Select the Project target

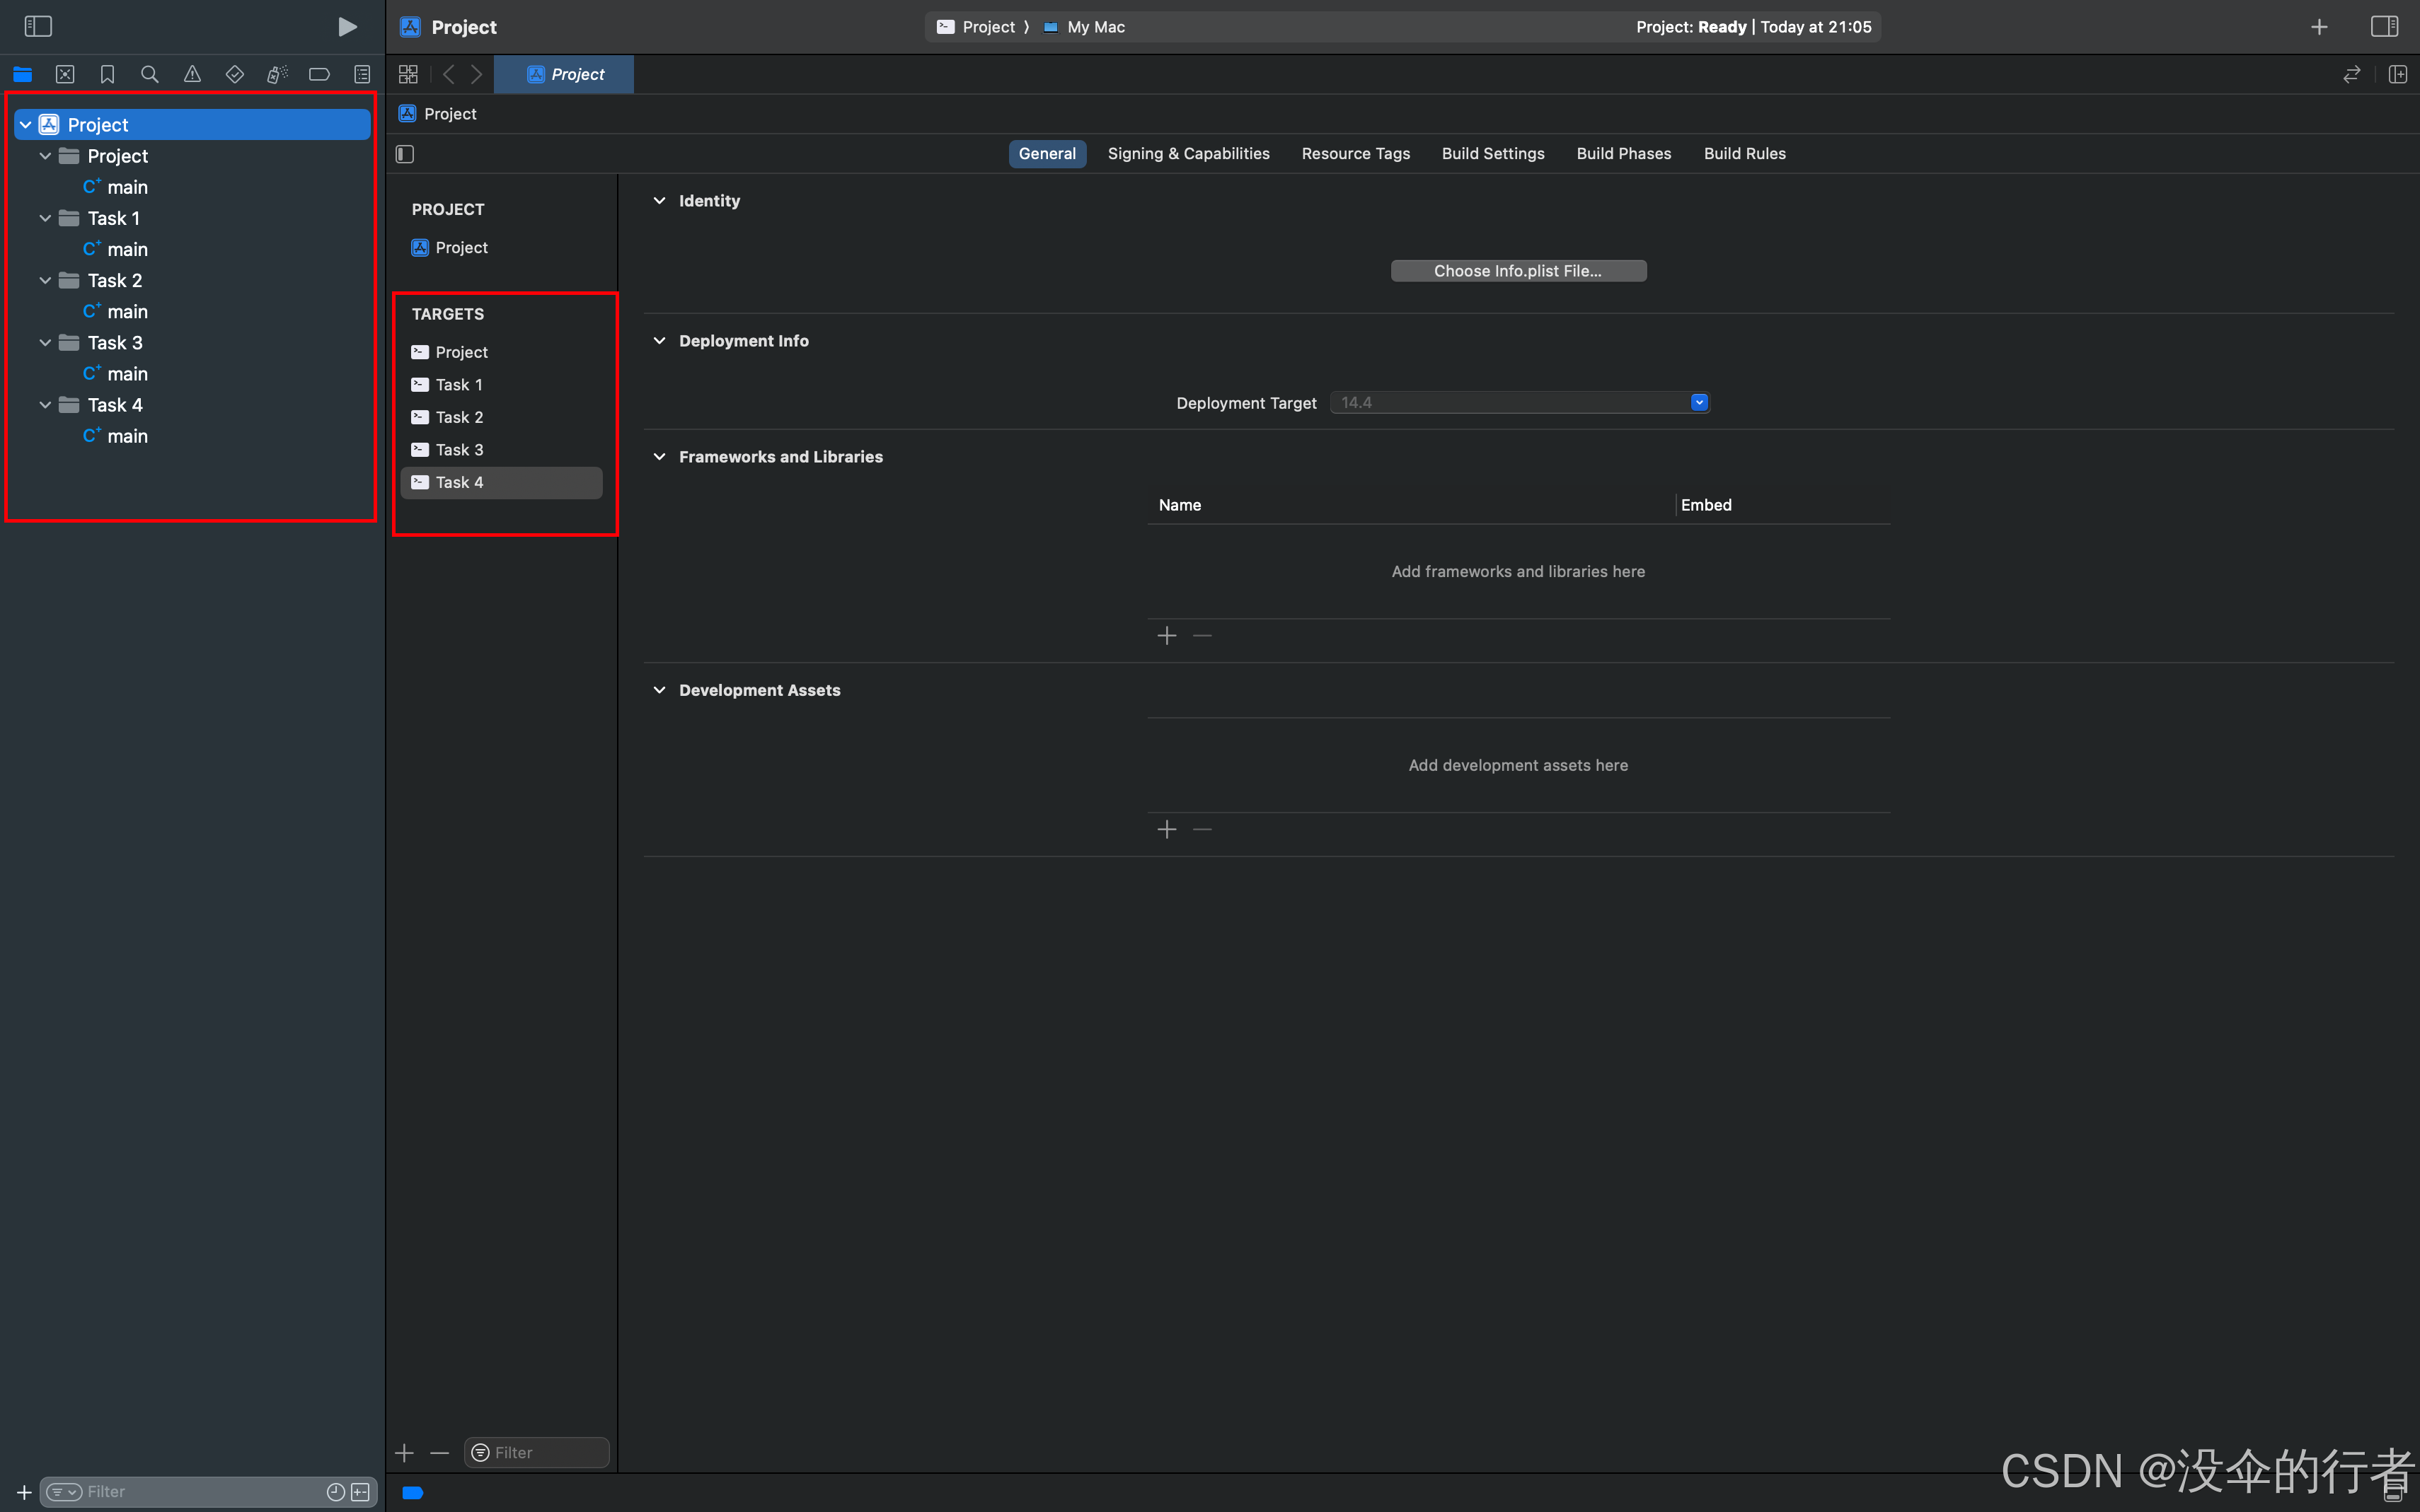450,352
